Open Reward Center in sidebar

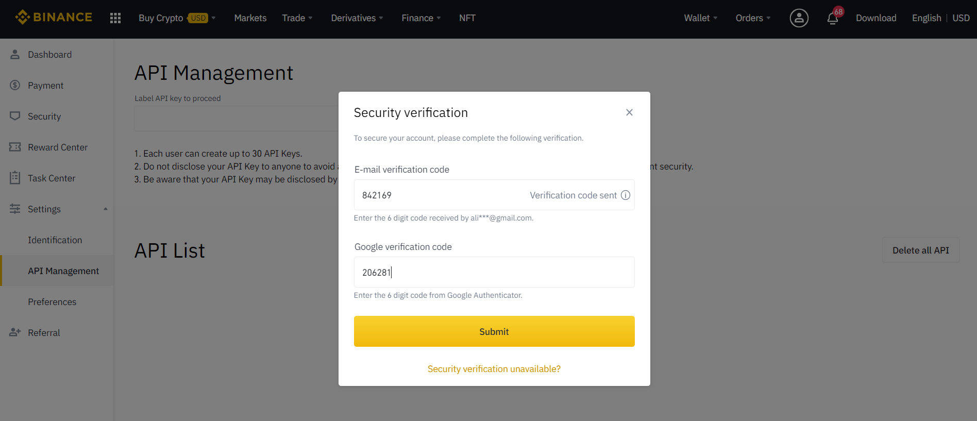point(57,147)
